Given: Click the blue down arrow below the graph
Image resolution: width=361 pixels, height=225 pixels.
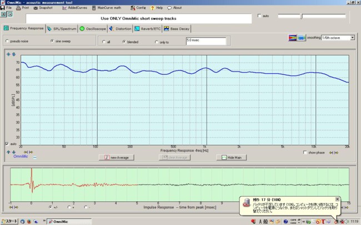Looking at the screenshot, I should [14, 152].
